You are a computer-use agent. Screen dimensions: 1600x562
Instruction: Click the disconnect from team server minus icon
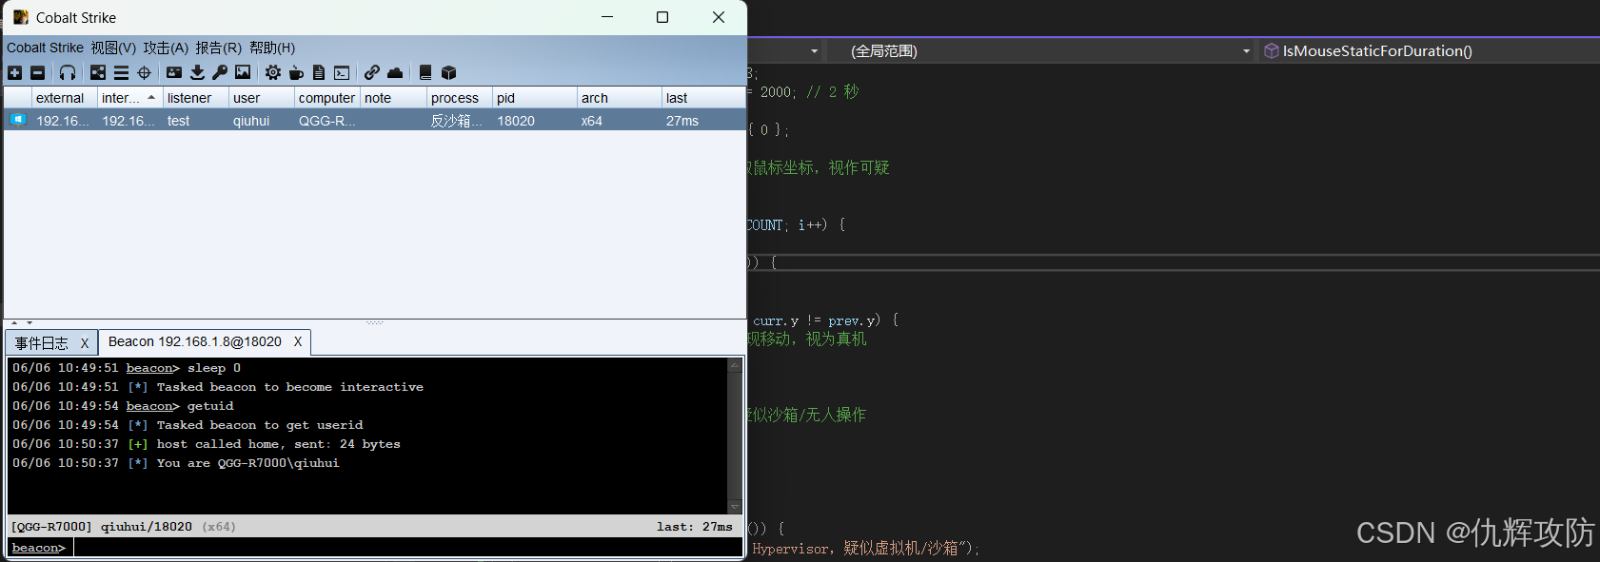coord(37,72)
